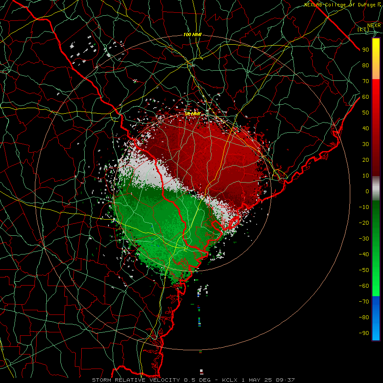Image resolution: width=383 pixels, height=383 pixels.
Task: Click the -50 value on the legend
Action: [364, 270]
